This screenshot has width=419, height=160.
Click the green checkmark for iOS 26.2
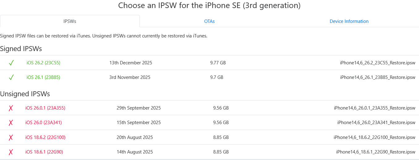click(x=11, y=63)
